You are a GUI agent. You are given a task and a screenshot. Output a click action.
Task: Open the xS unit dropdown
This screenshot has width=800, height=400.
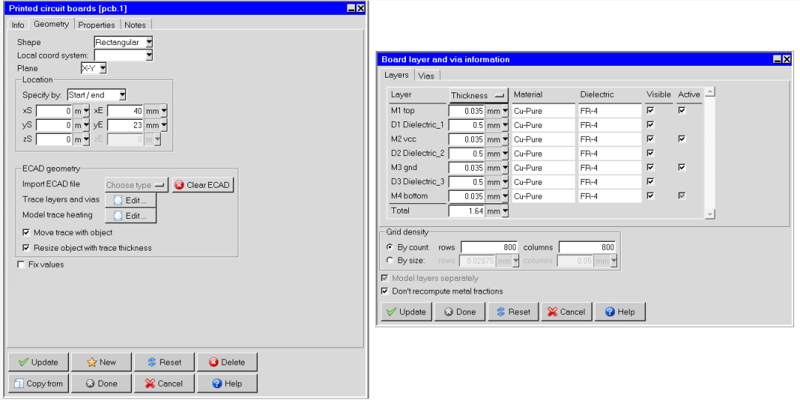click(x=86, y=111)
